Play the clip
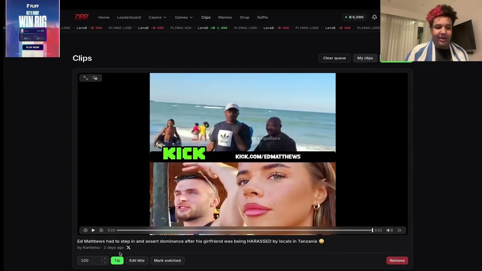 point(93,230)
